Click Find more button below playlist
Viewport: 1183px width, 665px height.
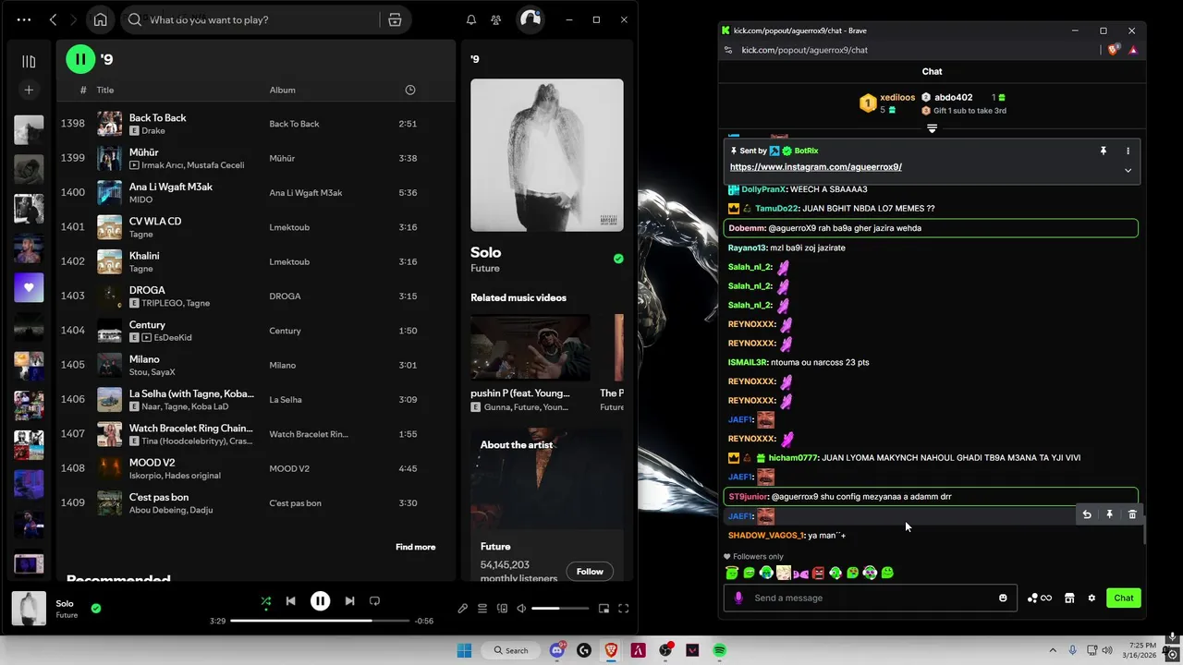[x=415, y=547]
